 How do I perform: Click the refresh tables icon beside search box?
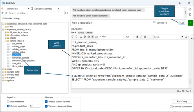(x=66, y=13)
